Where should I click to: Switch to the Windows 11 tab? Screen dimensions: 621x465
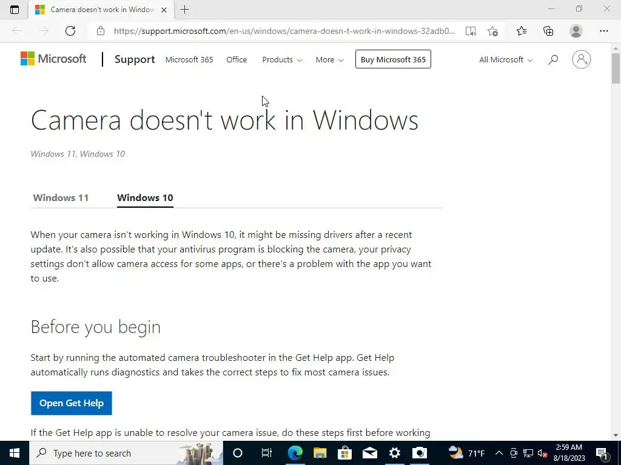coord(61,198)
